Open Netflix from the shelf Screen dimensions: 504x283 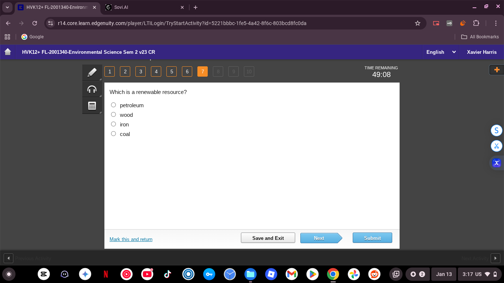click(106, 274)
